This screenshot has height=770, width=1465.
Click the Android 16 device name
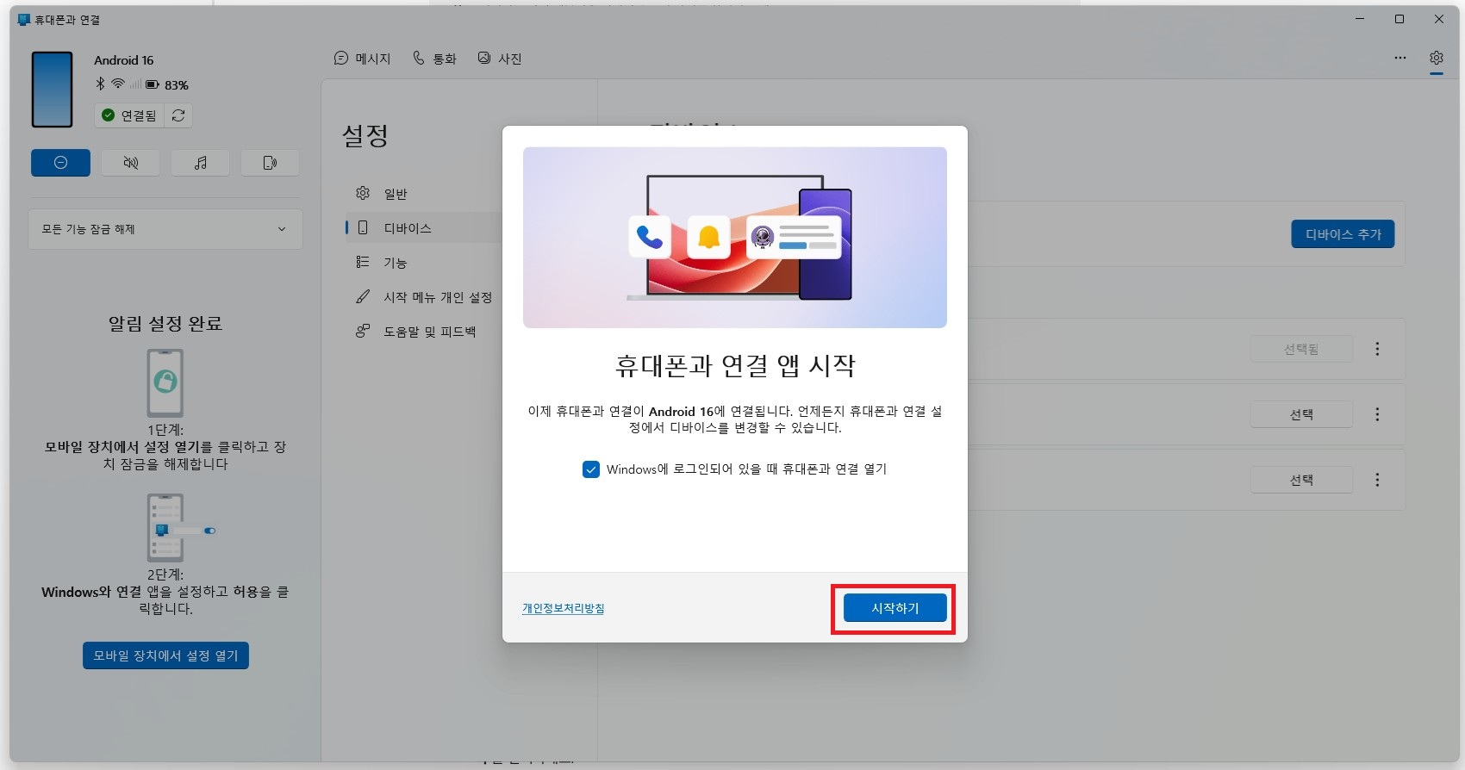[124, 60]
